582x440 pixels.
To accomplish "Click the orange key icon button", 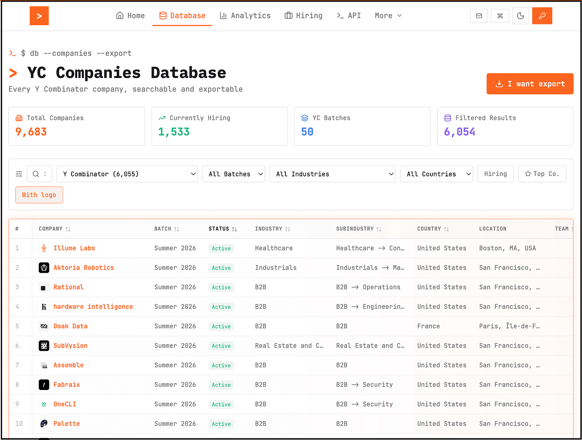I will (x=542, y=16).
